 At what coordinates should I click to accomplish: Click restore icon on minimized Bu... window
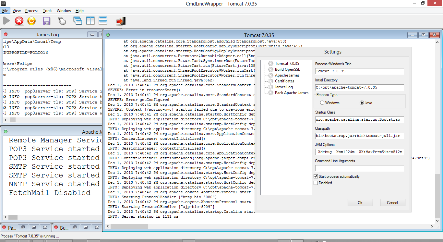click(x=75, y=227)
